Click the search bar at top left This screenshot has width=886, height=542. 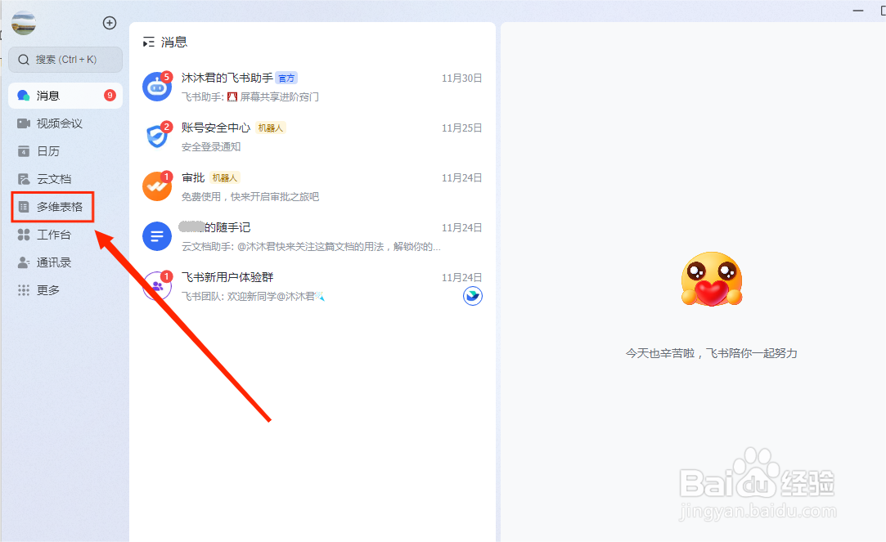[x=65, y=60]
